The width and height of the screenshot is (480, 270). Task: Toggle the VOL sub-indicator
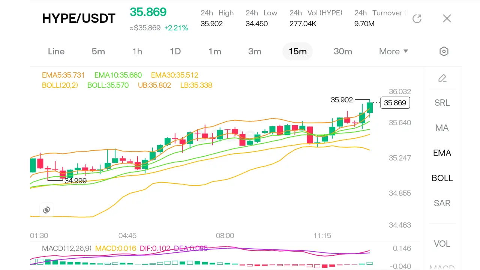(442, 244)
